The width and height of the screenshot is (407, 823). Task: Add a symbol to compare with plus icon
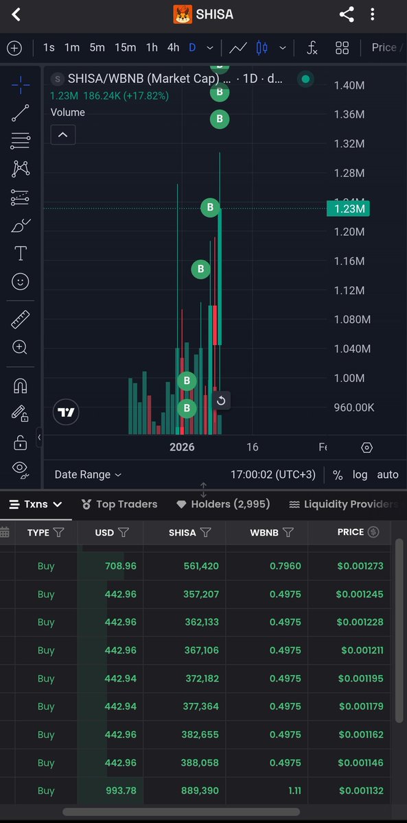[x=14, y=48]
